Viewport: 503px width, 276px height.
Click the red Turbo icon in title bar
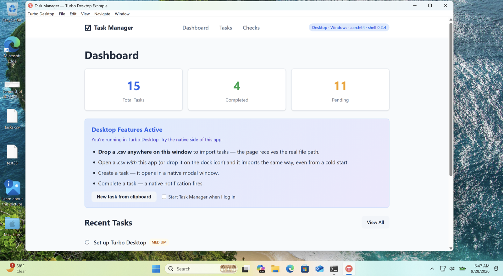pyautogui.click(x=30, y=6)
